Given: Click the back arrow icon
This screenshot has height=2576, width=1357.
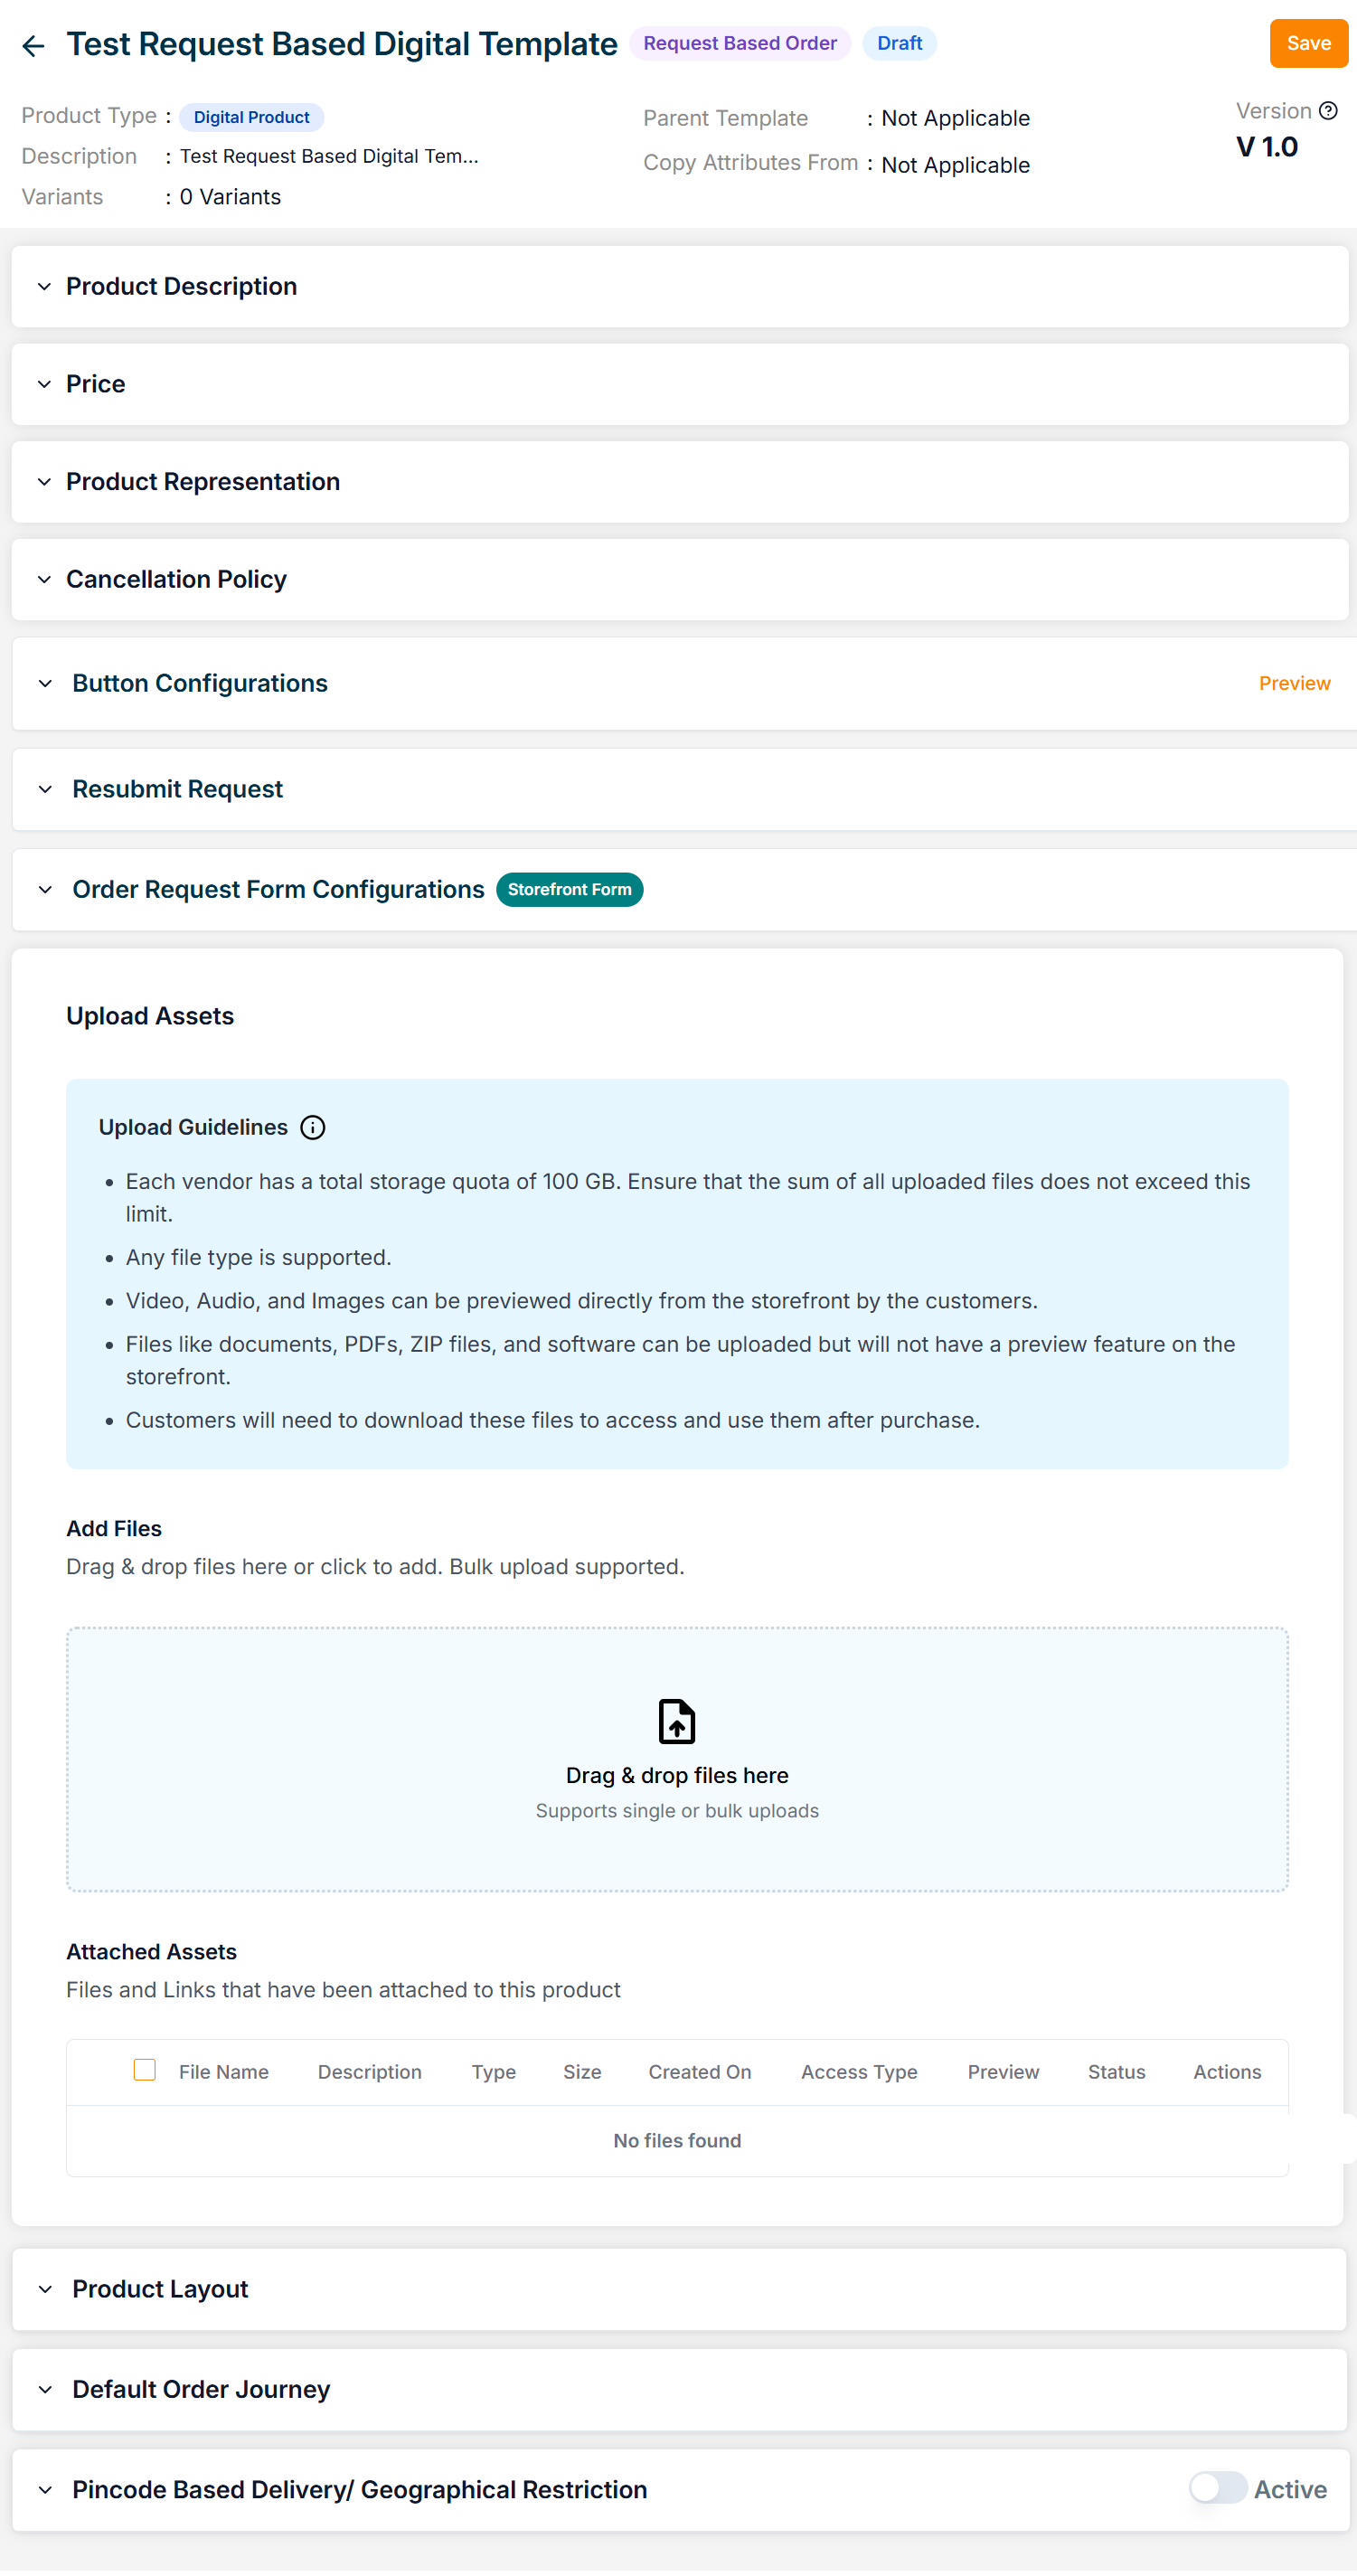Looking at the screenshot, I should pyautogui.click(x=33, y=46).
